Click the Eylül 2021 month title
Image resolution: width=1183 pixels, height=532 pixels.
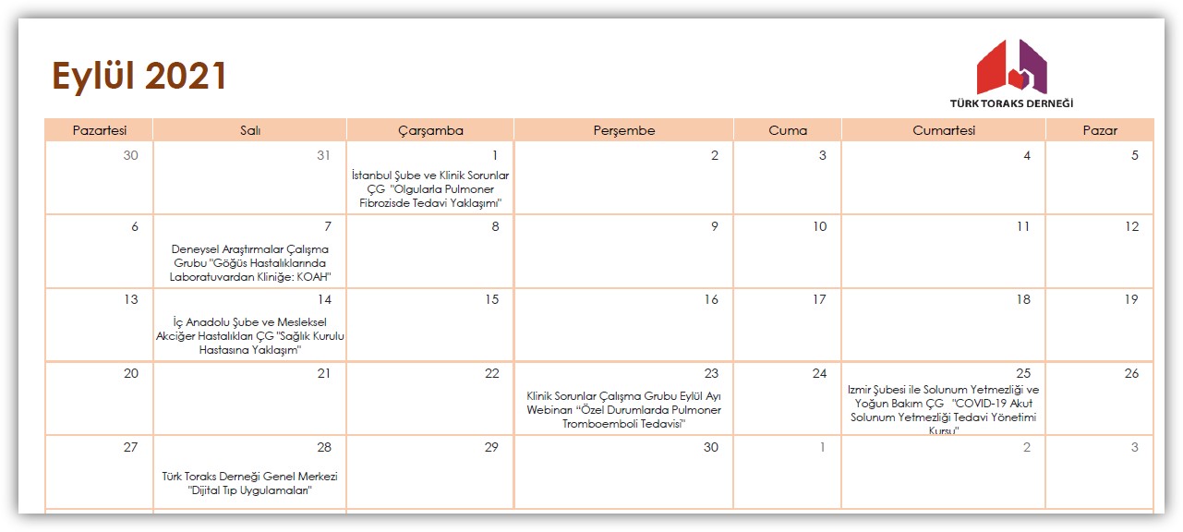[139, 76]
